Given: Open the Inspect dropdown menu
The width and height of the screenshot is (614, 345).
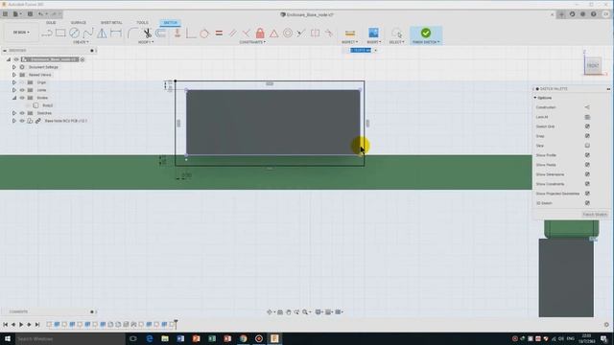Looking at the screenshot, I should (x=349, y=42).
